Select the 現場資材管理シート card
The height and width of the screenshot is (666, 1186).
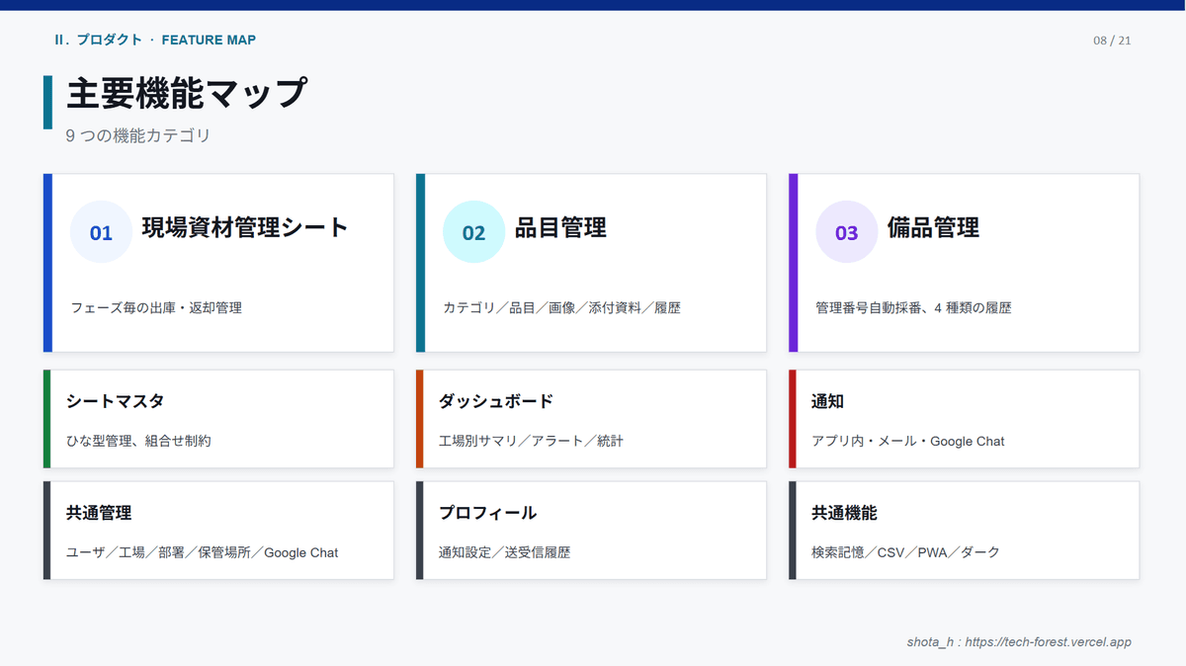[x=218, y=262]
